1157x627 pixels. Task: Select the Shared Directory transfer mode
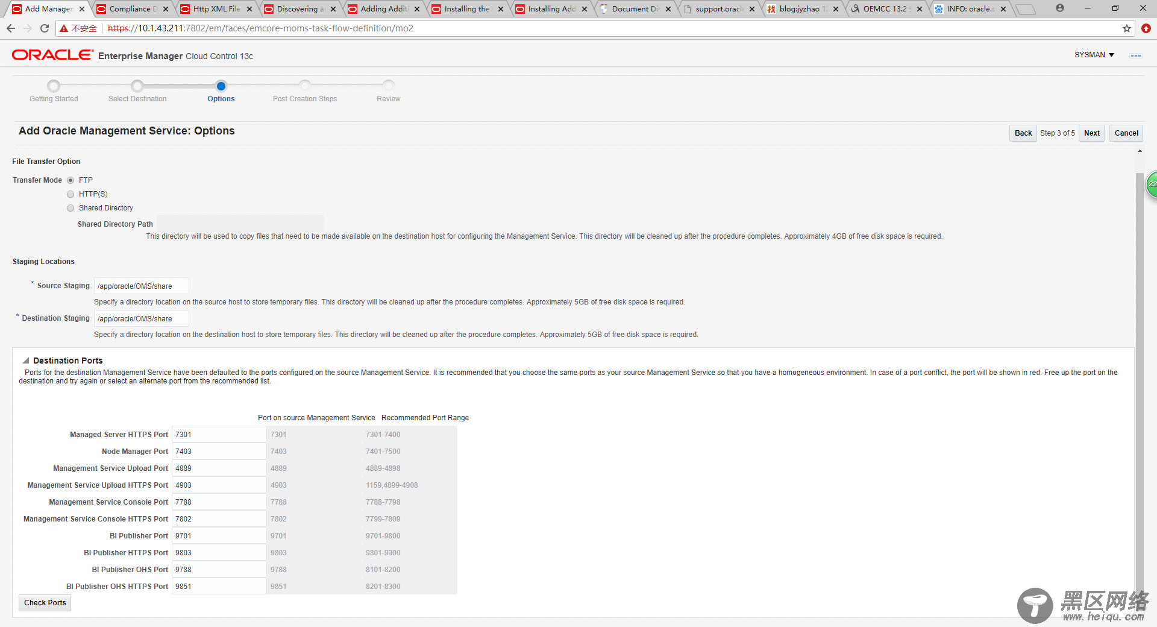pos(71,208)
